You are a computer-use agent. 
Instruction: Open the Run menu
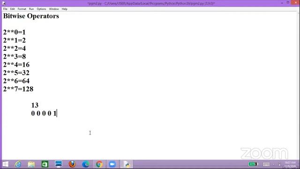[x=31, y=9]
